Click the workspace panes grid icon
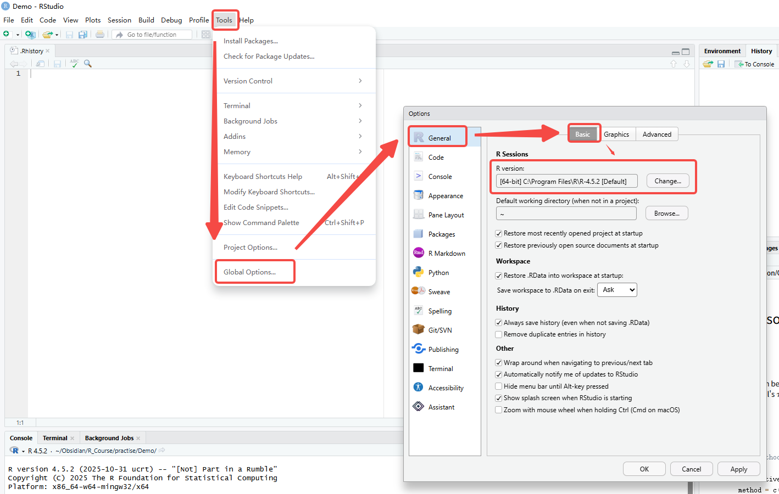Viewport: 779px width, 494px height. click(x=206, y=34)
